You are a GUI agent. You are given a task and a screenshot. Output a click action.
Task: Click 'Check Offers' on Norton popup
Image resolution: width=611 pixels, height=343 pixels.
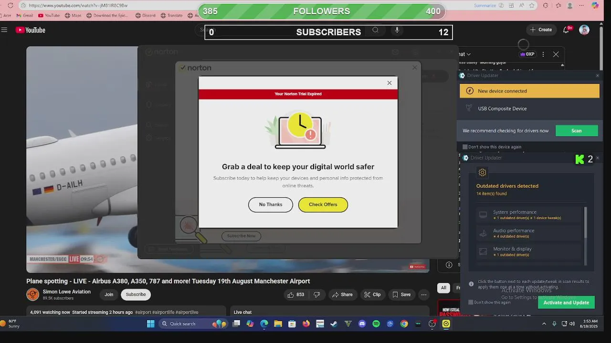click(x=323, y=205)
